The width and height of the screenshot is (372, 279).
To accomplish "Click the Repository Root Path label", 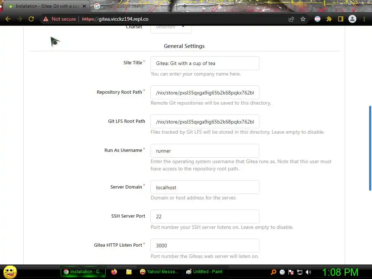I will click(119, 92).
